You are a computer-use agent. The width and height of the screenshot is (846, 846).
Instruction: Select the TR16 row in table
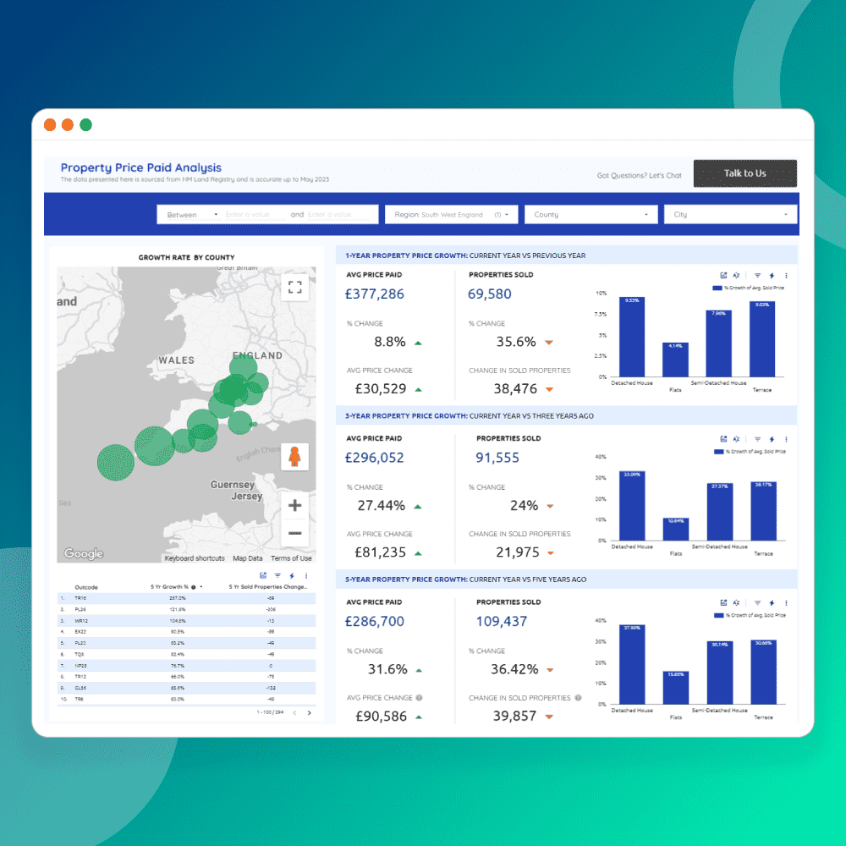pyautogui.click(x=187, y=598)
